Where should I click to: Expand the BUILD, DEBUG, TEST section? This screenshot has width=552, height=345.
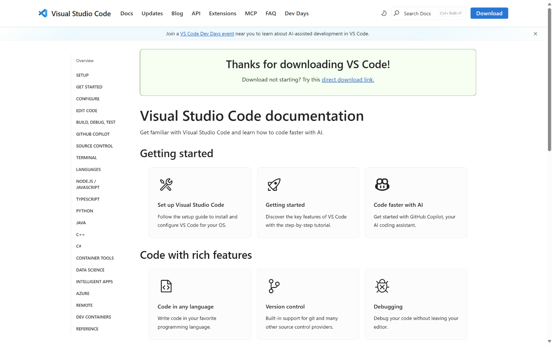96,122
